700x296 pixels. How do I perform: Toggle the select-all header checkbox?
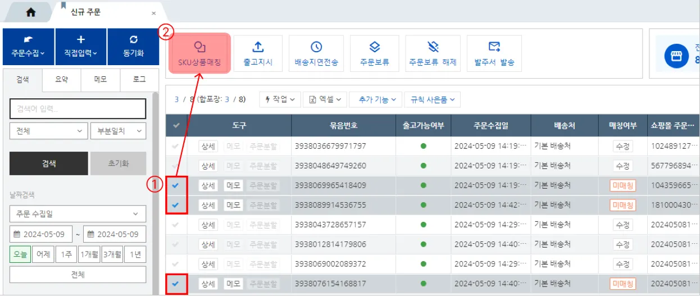click(x=176, y=126)
